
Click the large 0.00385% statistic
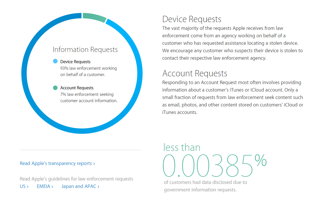pos(214,166)
